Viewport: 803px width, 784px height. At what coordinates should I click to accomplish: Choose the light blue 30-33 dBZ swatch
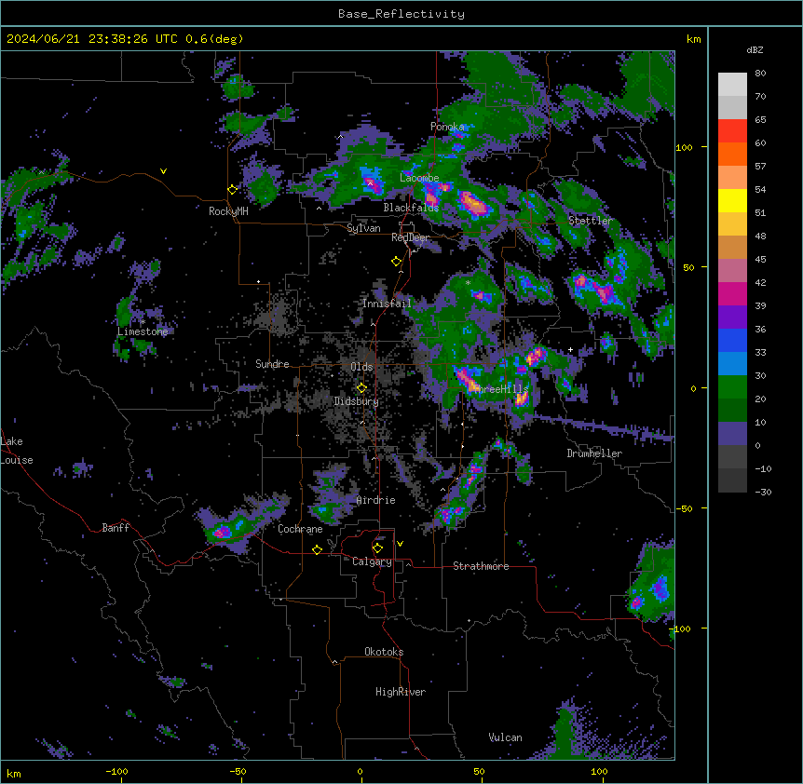(732, 364)
